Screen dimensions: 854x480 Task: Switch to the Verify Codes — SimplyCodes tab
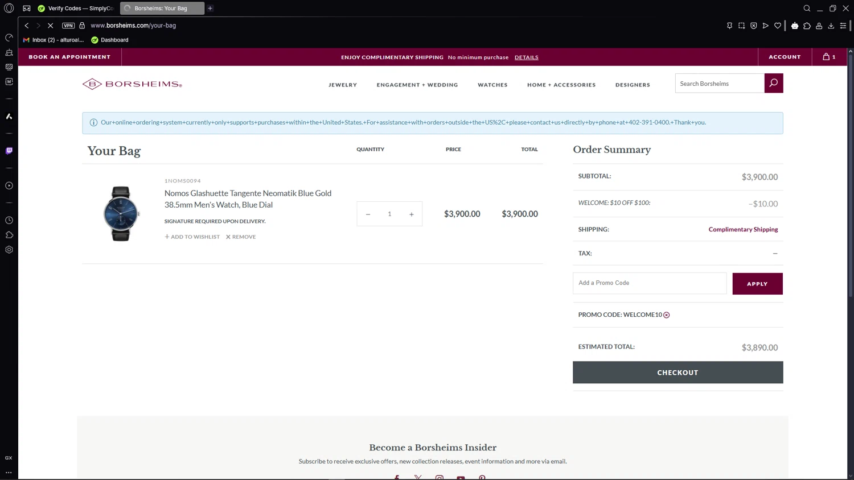point(75,8)
